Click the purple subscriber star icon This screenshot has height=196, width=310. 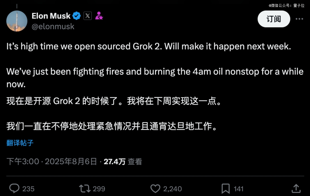(x=99, y=16)
